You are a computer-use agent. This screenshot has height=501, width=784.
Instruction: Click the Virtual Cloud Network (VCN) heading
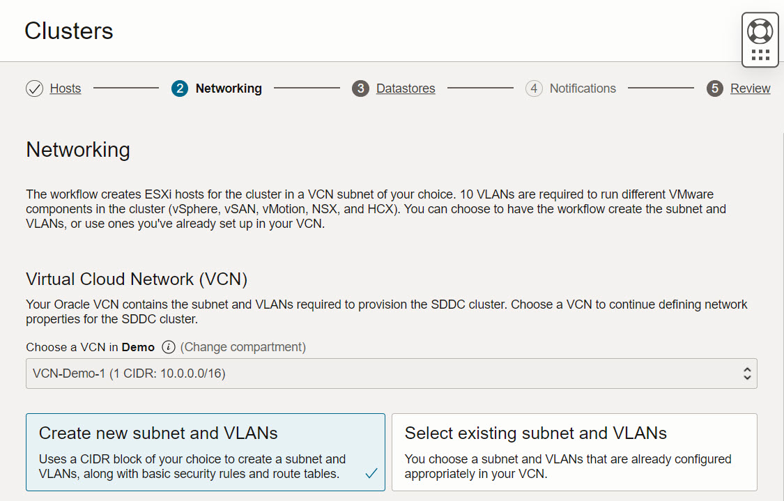click(x=137, y=279)
